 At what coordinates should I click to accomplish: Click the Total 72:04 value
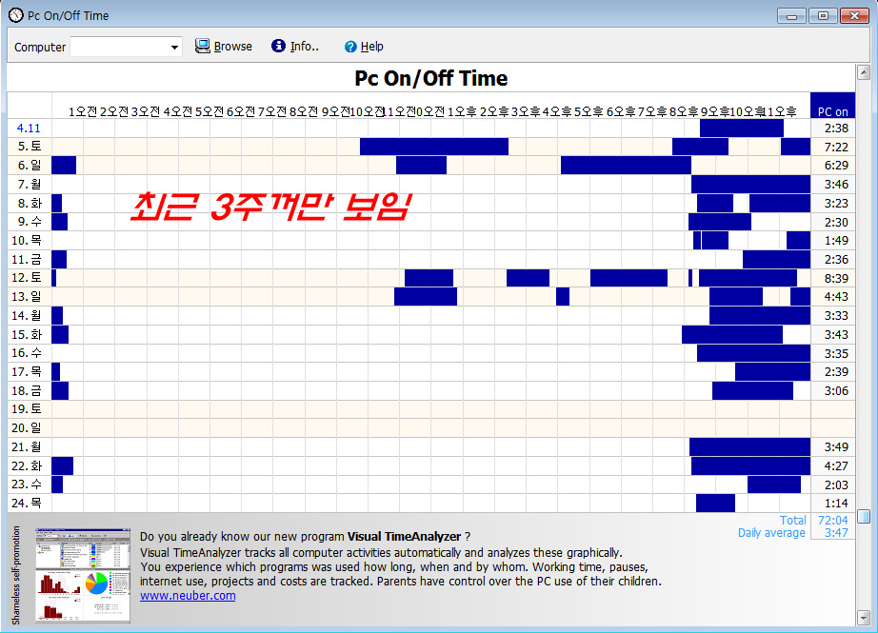(832, 521)
